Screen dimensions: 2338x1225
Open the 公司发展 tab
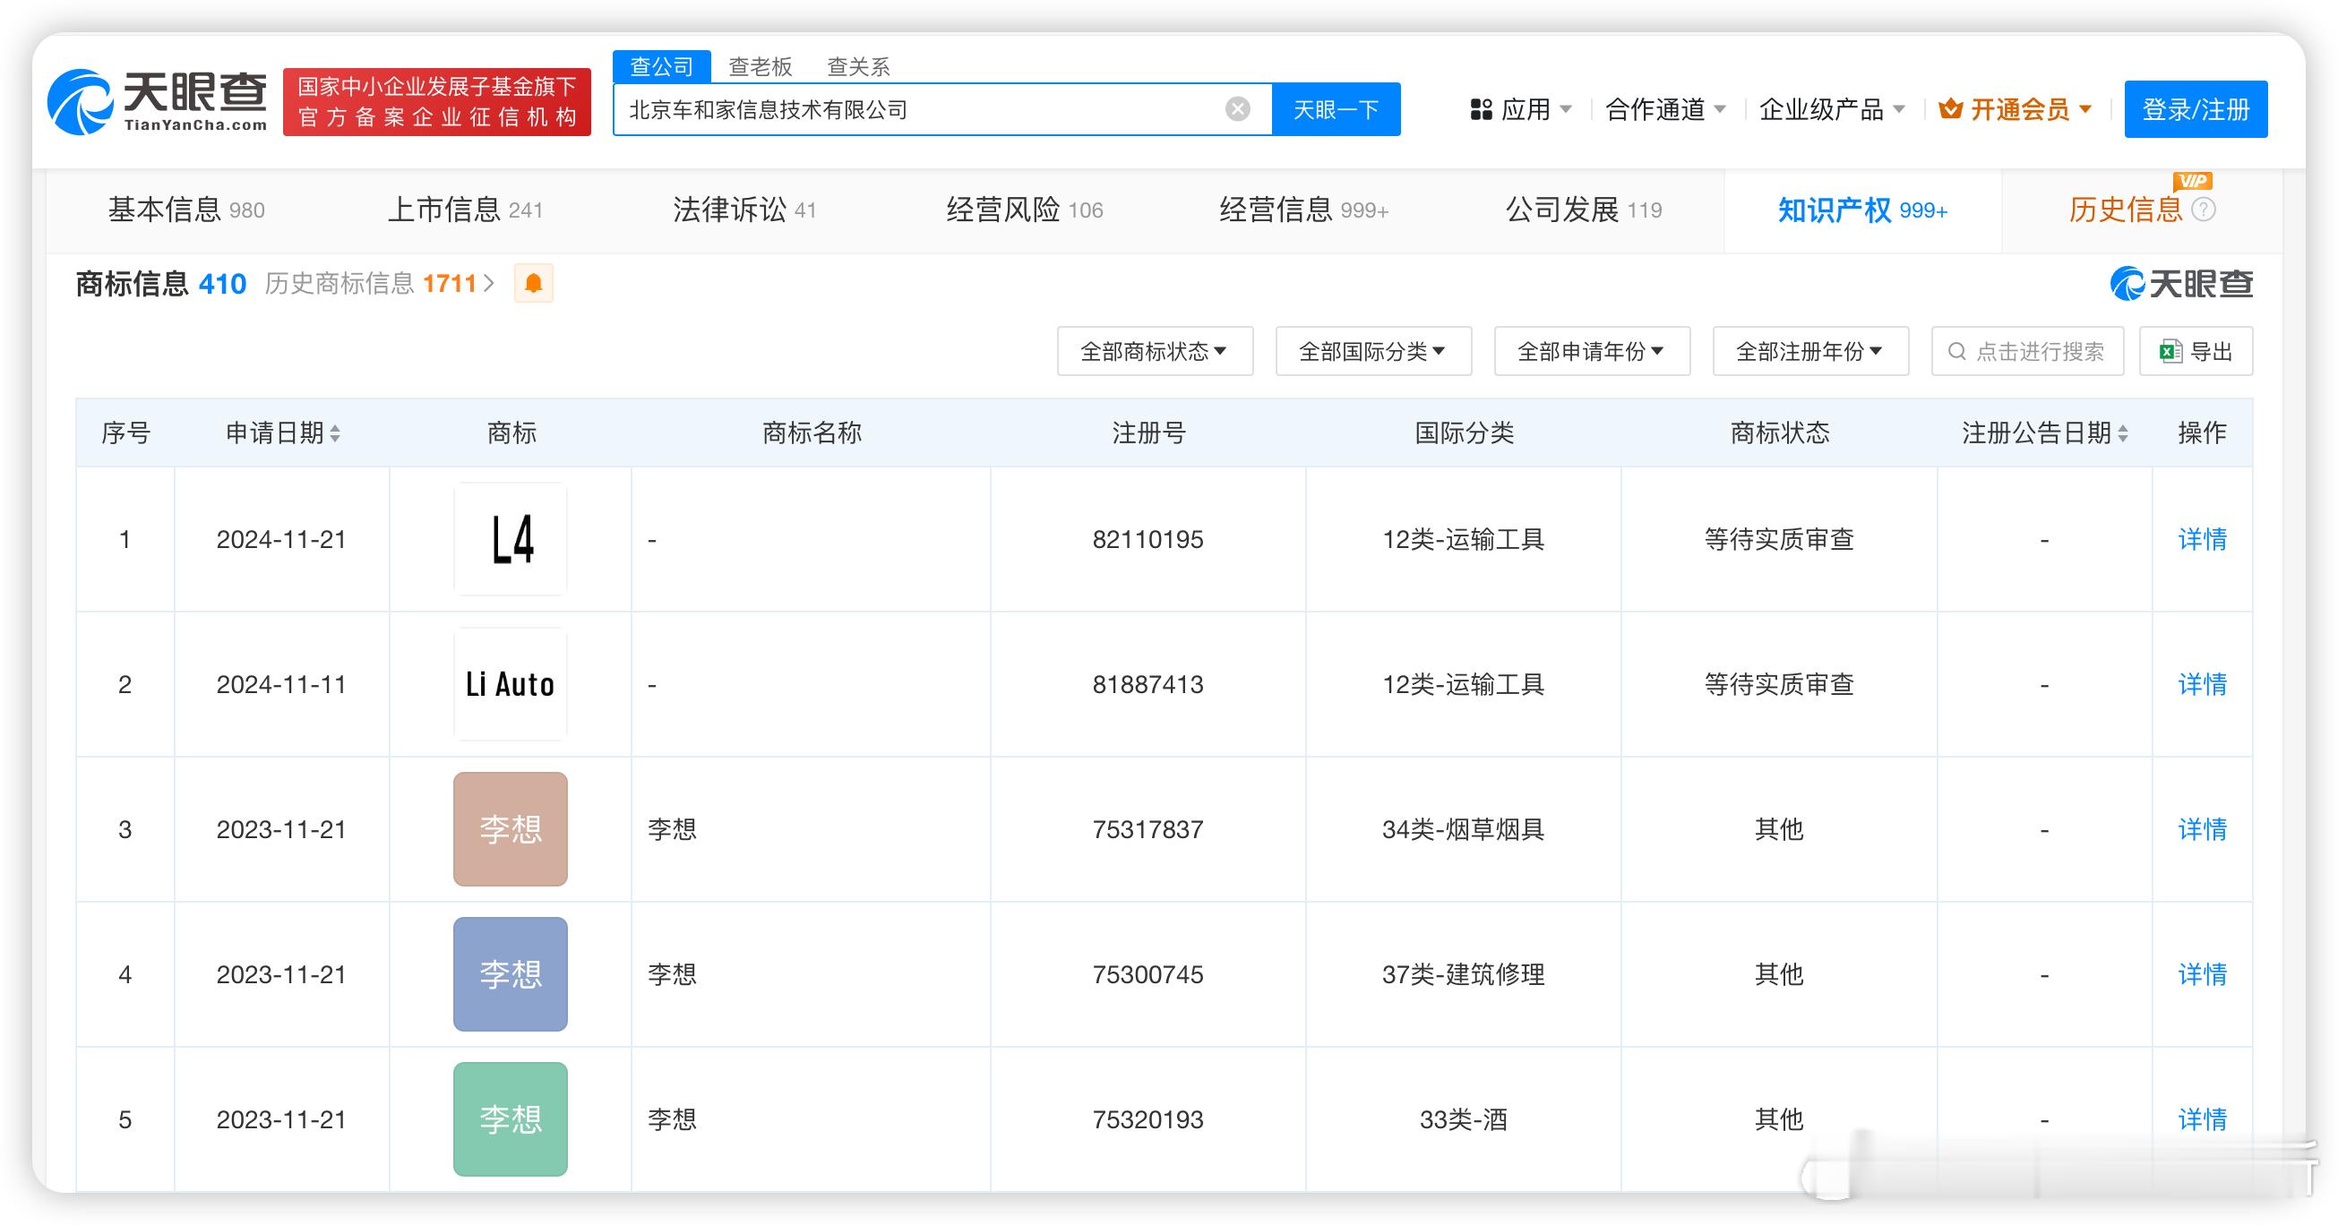coord(1584,210)
